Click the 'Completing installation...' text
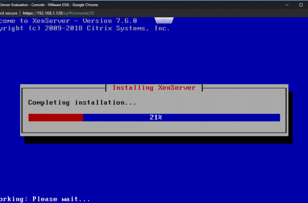This screenshot has height=203, width=308. 82,103
